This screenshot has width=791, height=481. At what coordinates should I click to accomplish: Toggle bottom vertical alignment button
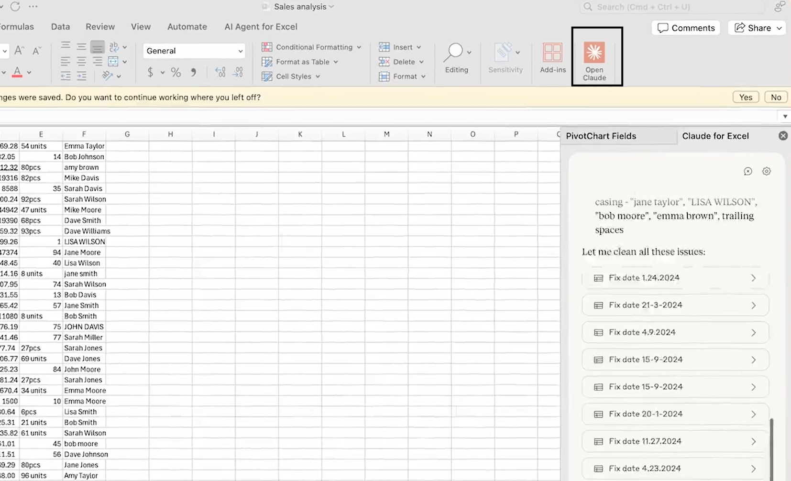tap(97, 47)
